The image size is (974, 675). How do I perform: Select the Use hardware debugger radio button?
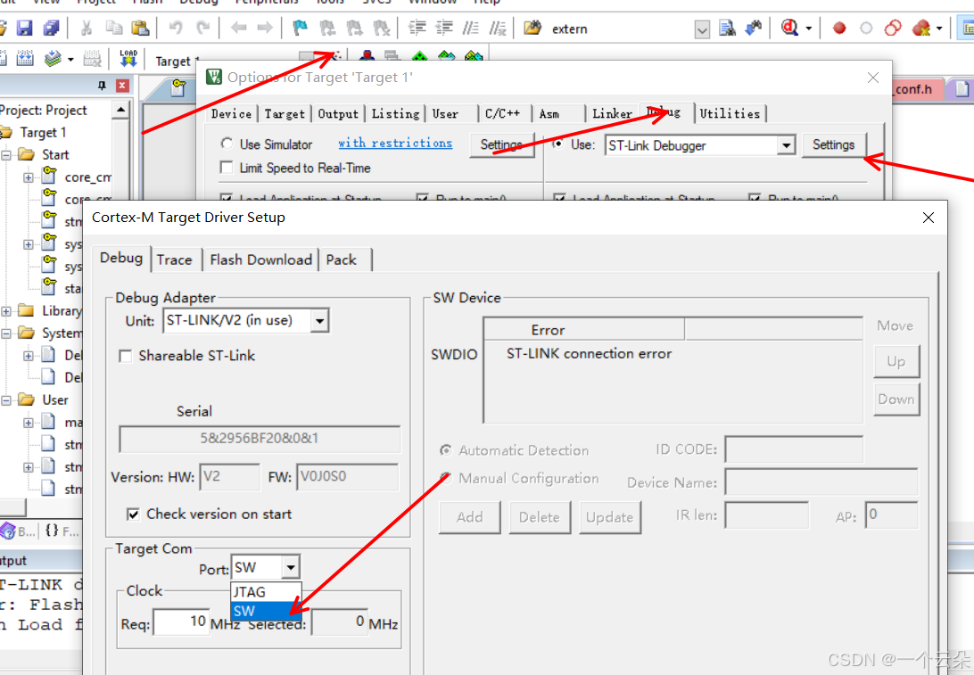(x=558, y=144)
